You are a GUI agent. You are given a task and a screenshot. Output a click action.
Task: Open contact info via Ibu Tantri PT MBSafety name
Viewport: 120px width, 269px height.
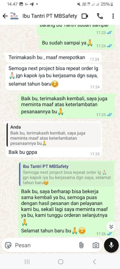click(x=50, y=16)
